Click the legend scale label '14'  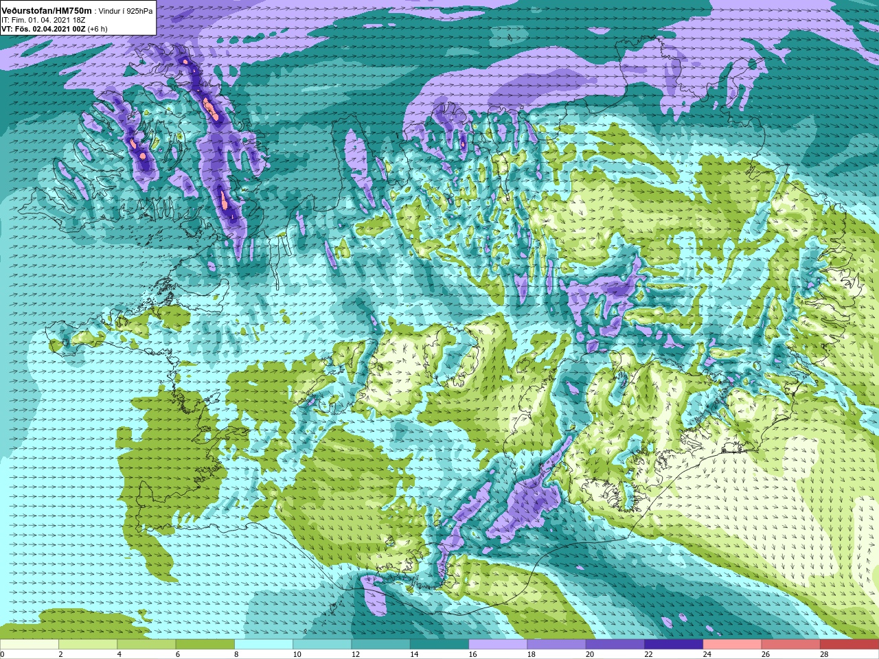414,654
